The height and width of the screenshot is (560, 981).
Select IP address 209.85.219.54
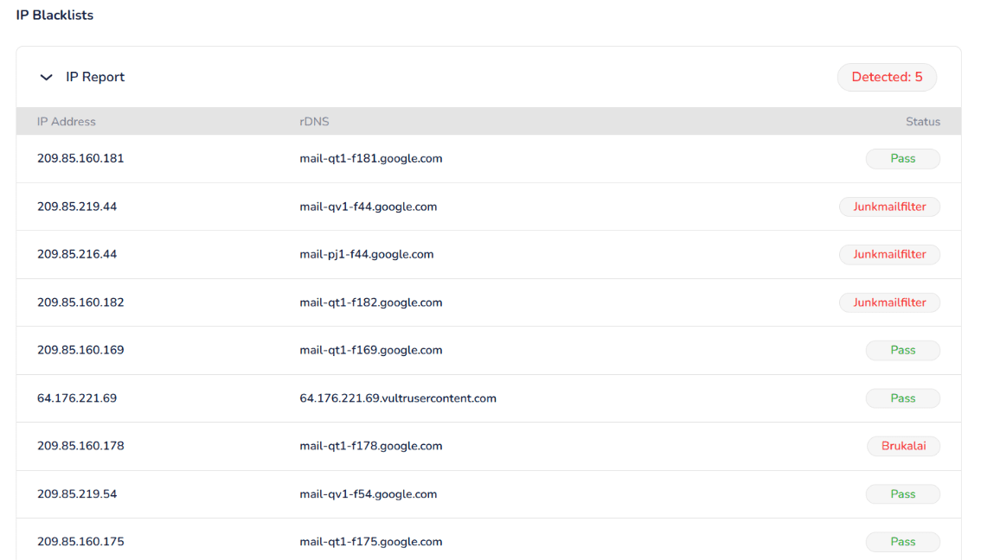[x=77, y=493]
